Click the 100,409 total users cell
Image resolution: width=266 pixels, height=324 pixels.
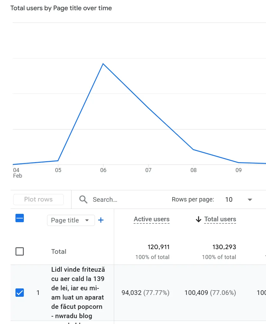[210, 293]
